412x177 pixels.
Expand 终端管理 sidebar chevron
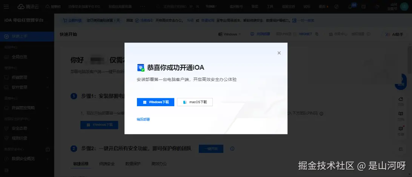click(48, 78)
